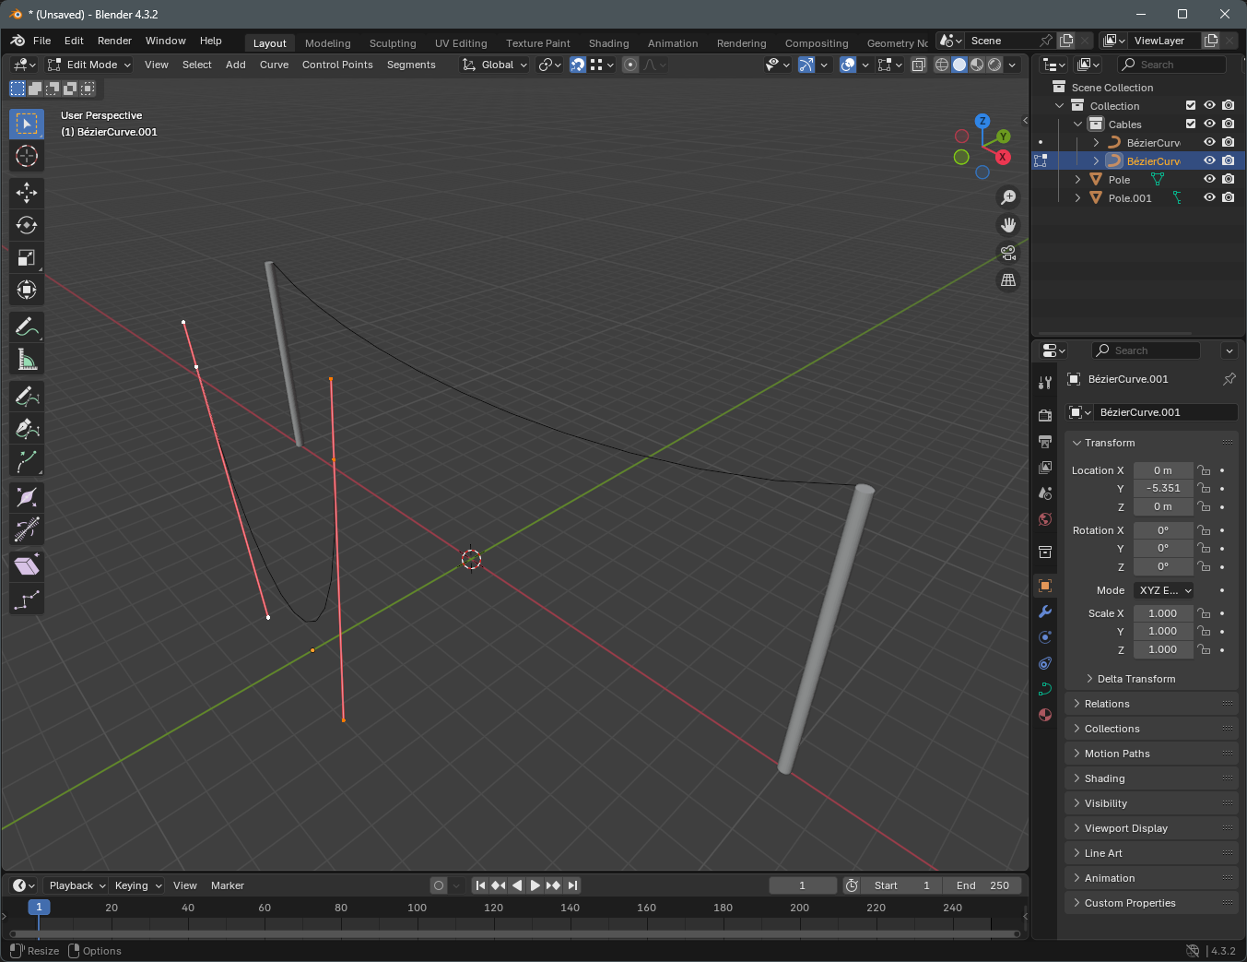Screen dimensions: 1247x962
Task: Expand the Pole object in the outliner
Action: click(x=1077, y=180)
